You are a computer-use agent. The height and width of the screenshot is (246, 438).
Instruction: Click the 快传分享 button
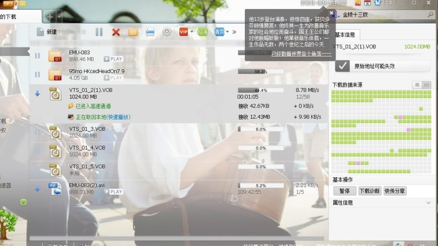394,191
